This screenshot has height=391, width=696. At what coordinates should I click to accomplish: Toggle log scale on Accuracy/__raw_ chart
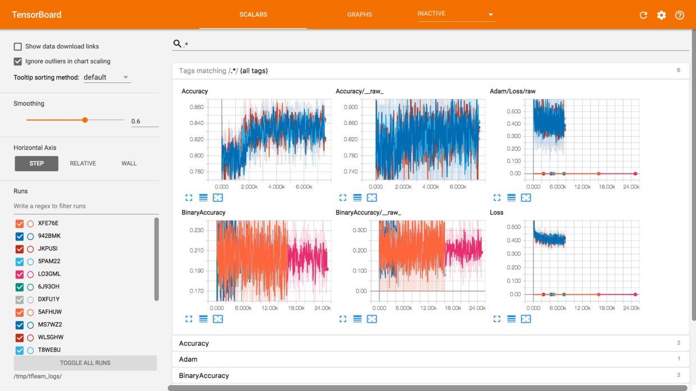[357, 198]
